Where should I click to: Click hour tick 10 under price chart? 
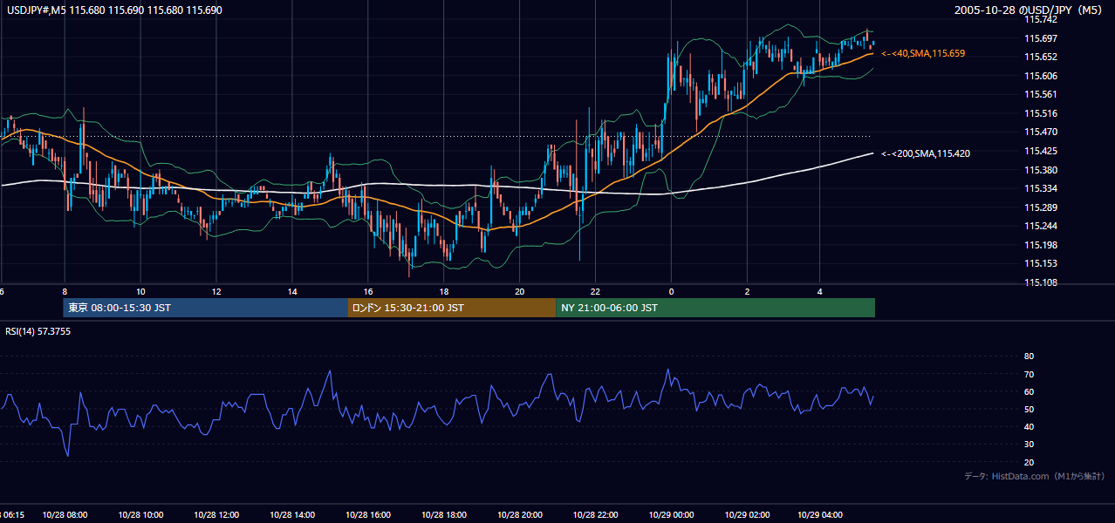pos(140,292)
